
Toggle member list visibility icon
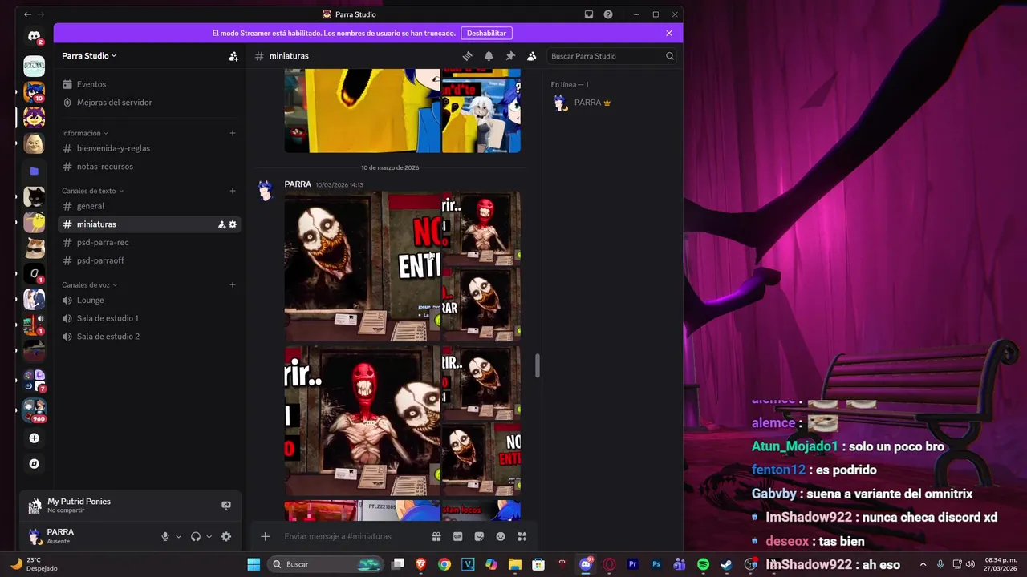tap(531, 56)
